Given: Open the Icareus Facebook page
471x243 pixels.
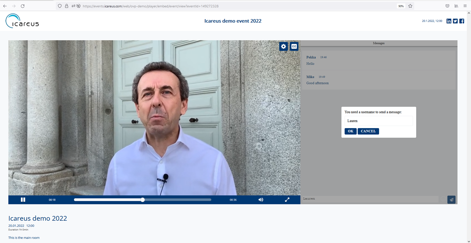Looking at the screenshot, I should click(461, 21).
